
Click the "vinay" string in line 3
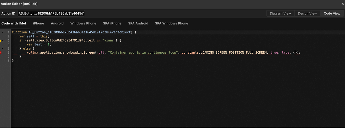pyautogui.click(x=109, y=40)
